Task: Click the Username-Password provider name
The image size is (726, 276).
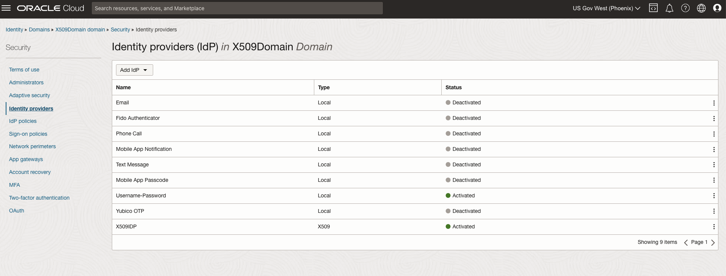Action: (x=141, y=195)
